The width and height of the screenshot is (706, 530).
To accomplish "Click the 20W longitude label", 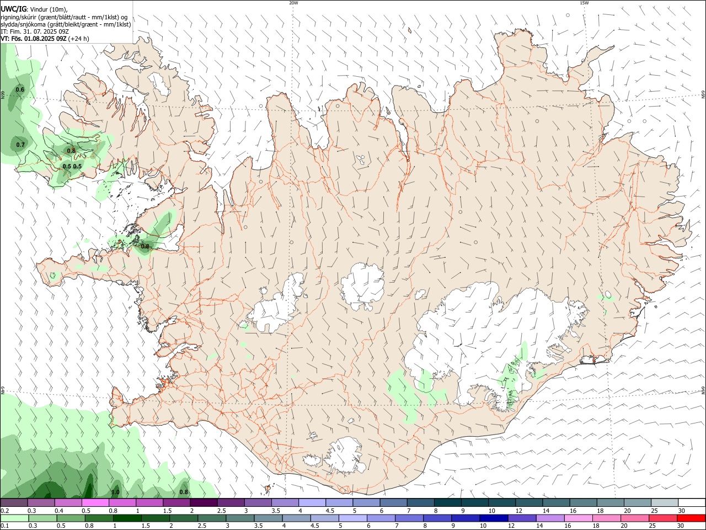I will click(x=293, y=3).
